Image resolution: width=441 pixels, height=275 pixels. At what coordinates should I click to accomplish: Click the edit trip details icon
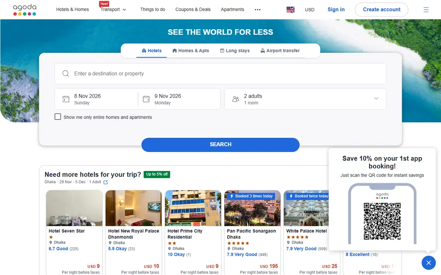click(x=105, y=182)
